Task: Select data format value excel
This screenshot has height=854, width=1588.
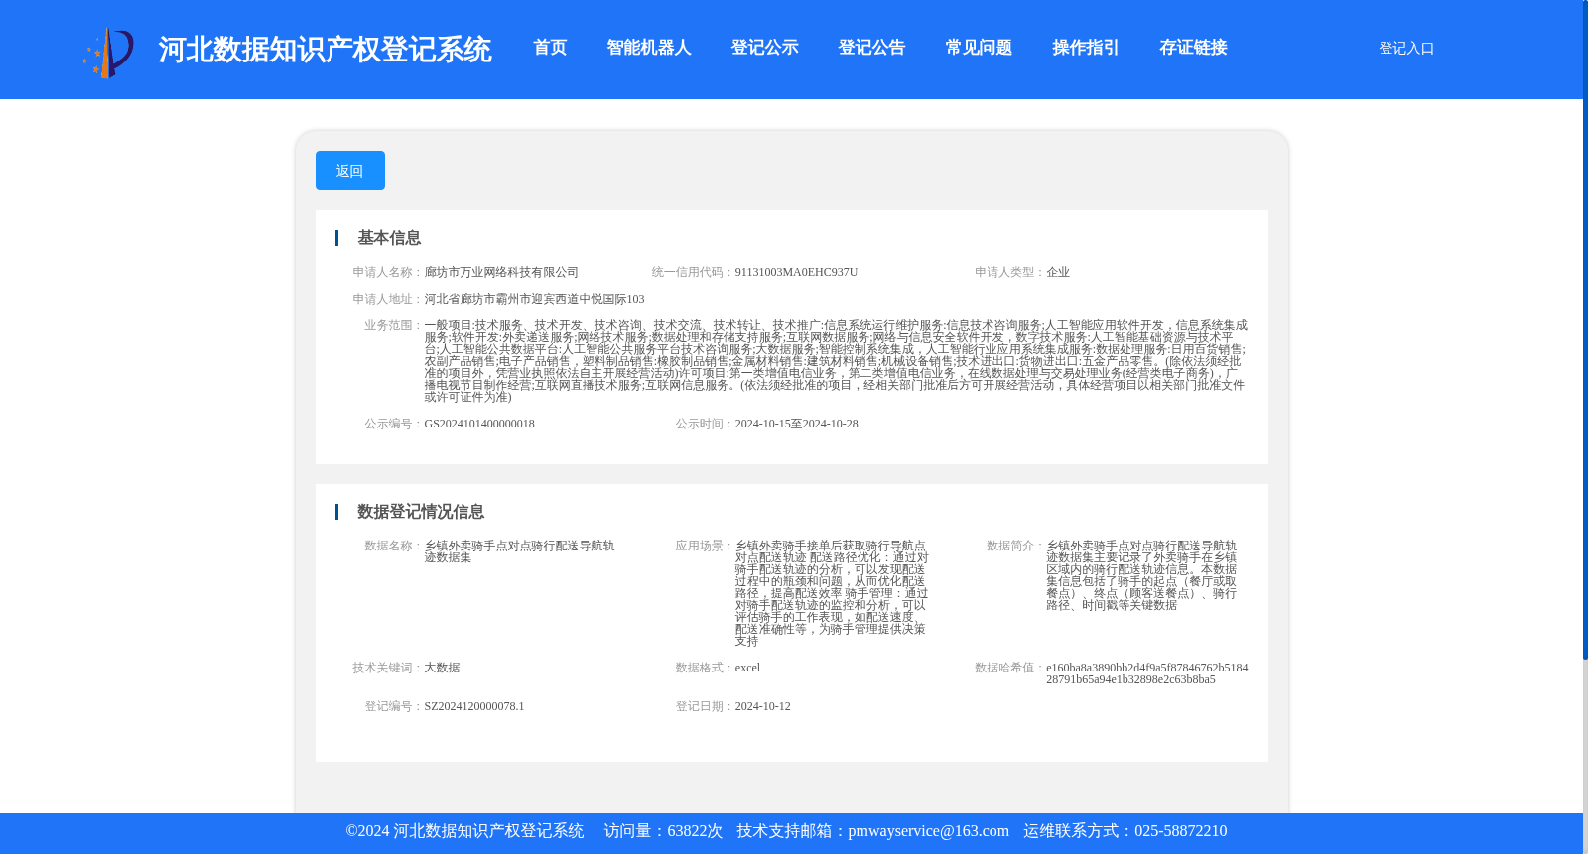Action: pyautogui.click(x=748, y=668)
